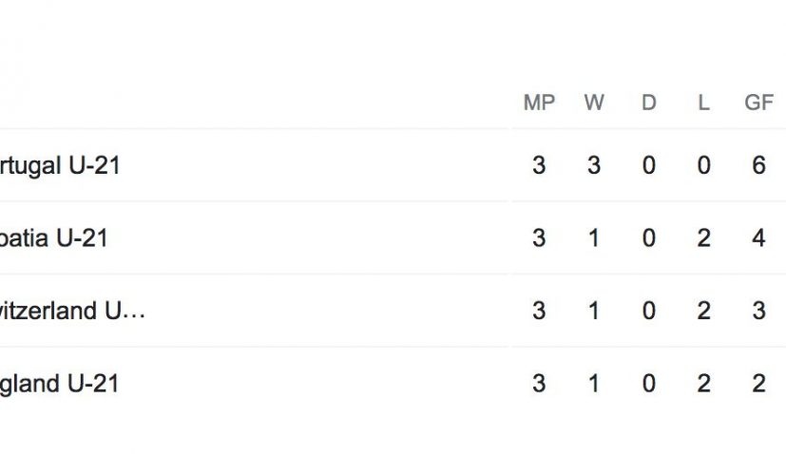Click Portugal's matches played value
The height and width of the screenshot is (454, 786).
(x=539, y=165)
